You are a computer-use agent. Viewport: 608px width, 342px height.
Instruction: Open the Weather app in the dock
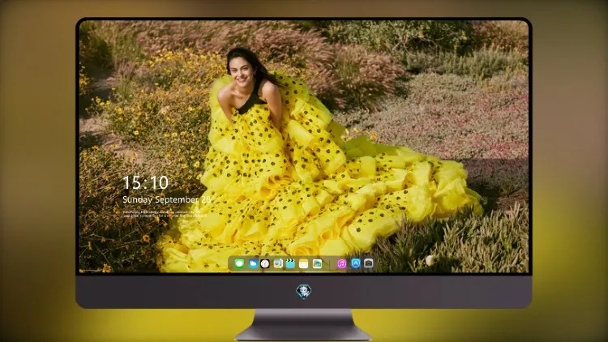(252, 263)
